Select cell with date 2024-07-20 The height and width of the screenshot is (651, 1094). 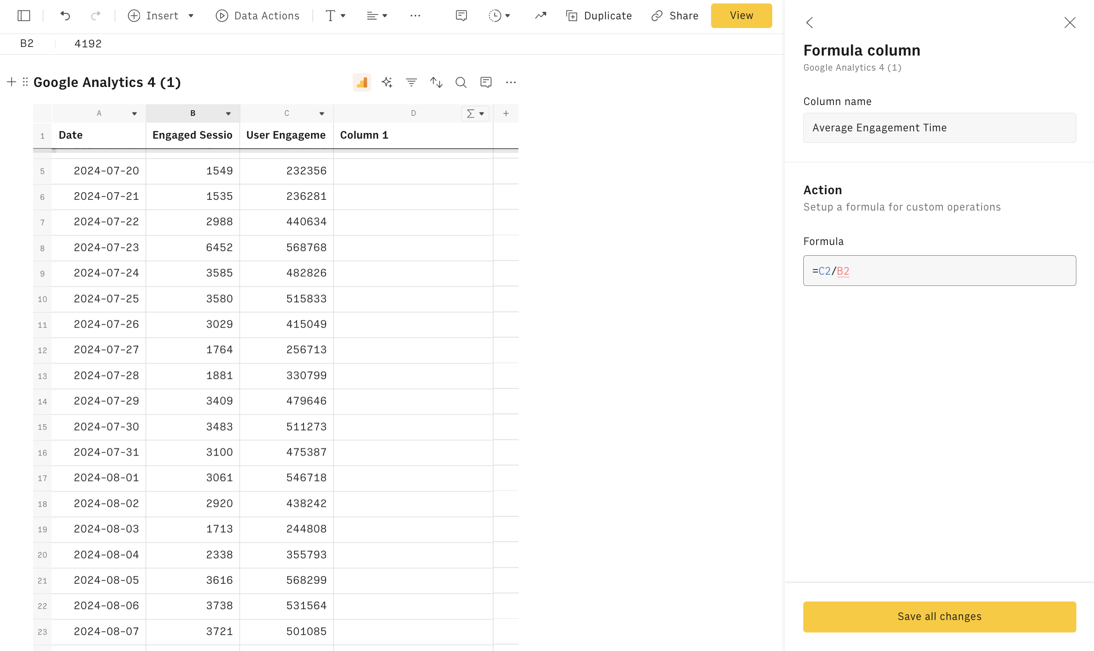(99, 171)
